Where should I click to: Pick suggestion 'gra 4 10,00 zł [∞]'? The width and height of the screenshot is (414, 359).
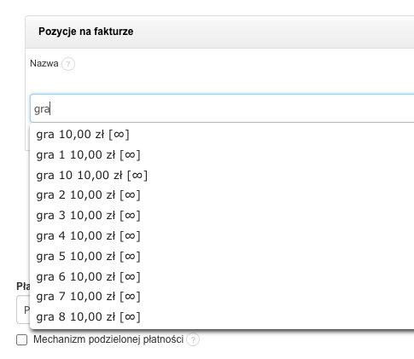pyautogui.click(x=222, y=236)
